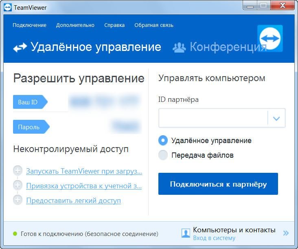Expand Компьютеры и контакты with double chevron

coord(286,234)
